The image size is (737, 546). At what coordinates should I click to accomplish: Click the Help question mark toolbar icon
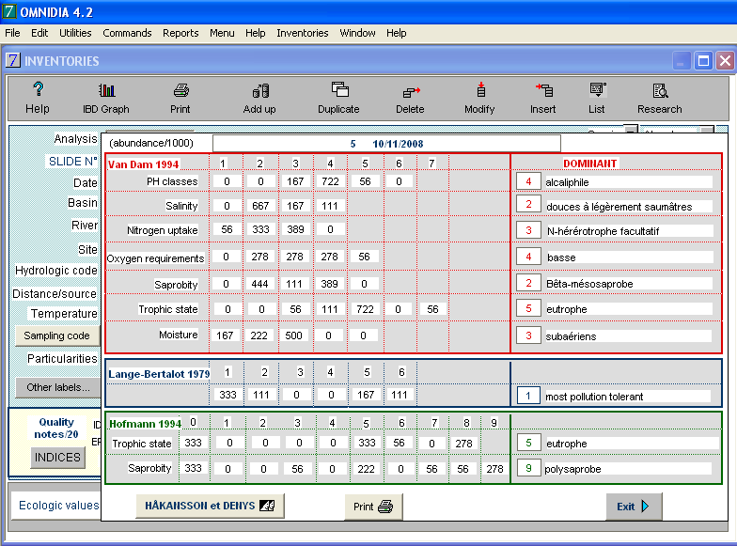pos(38,88)
